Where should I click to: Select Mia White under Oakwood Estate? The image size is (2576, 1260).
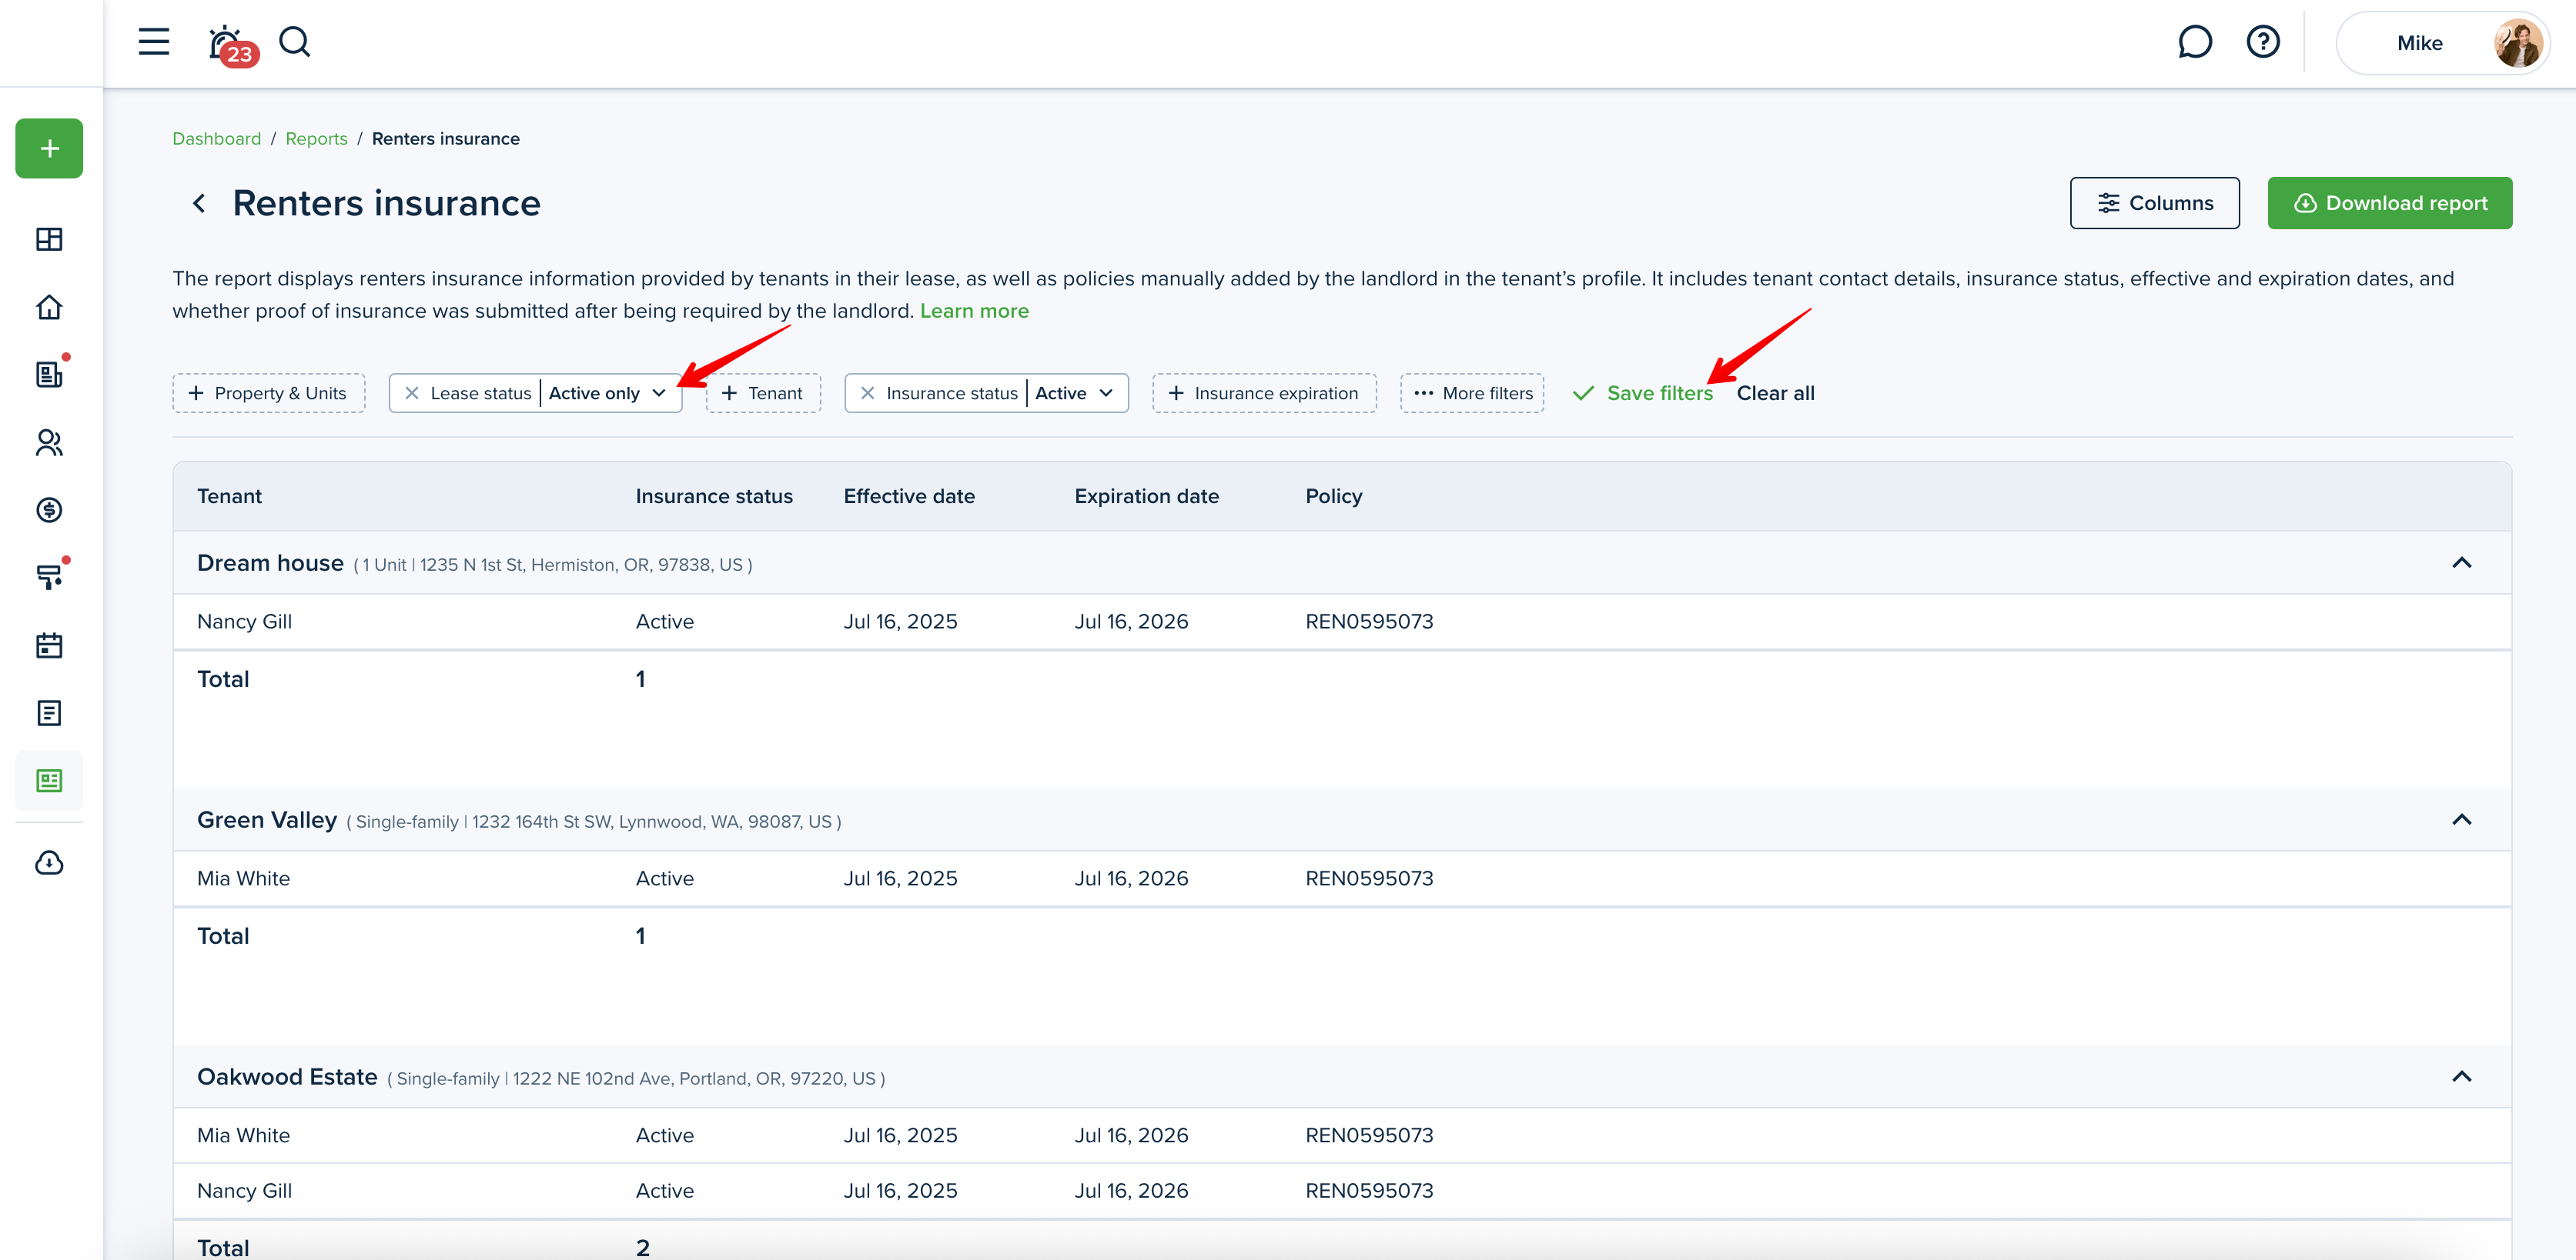[x=243, y=1135]
